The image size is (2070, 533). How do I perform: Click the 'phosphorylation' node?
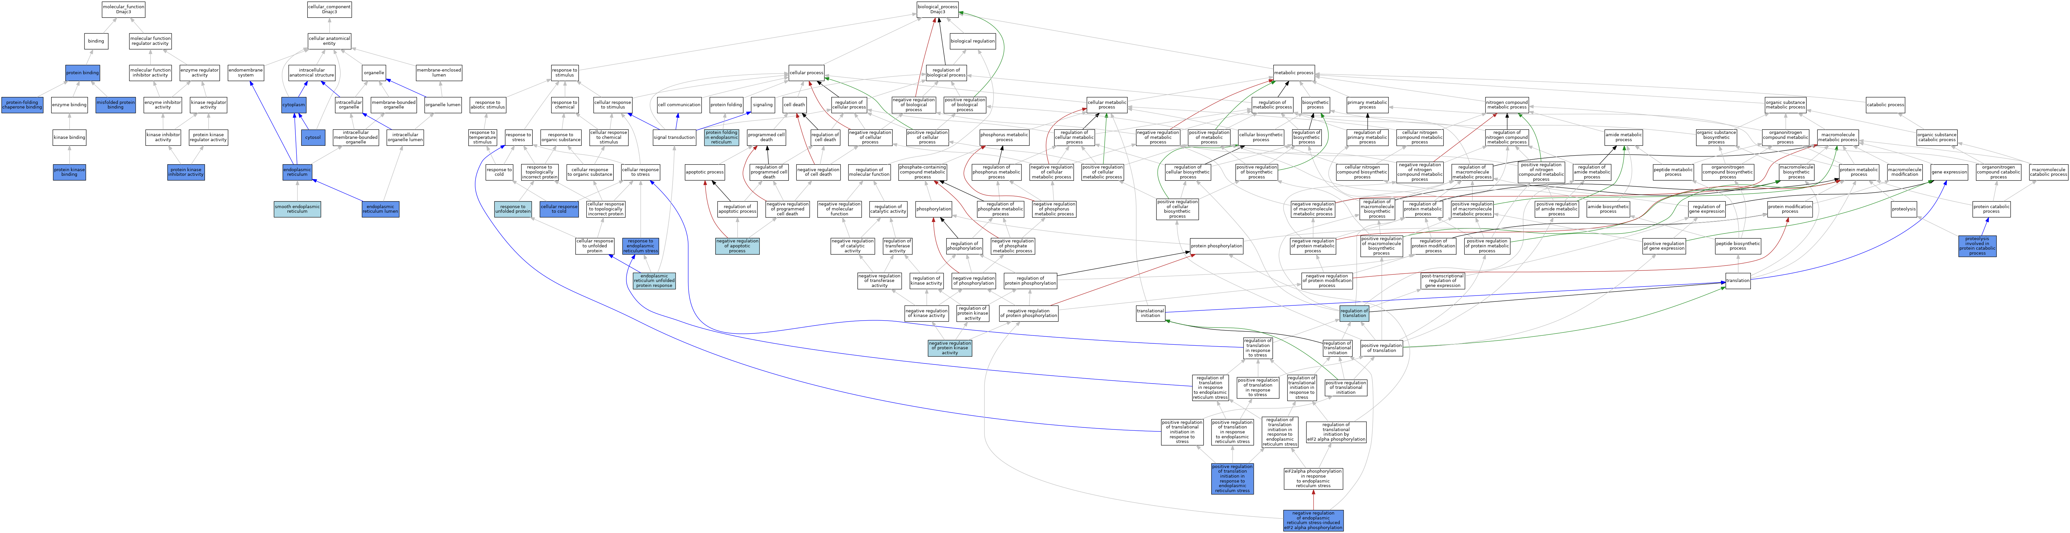pyautogui.click(x=934, y=209)
